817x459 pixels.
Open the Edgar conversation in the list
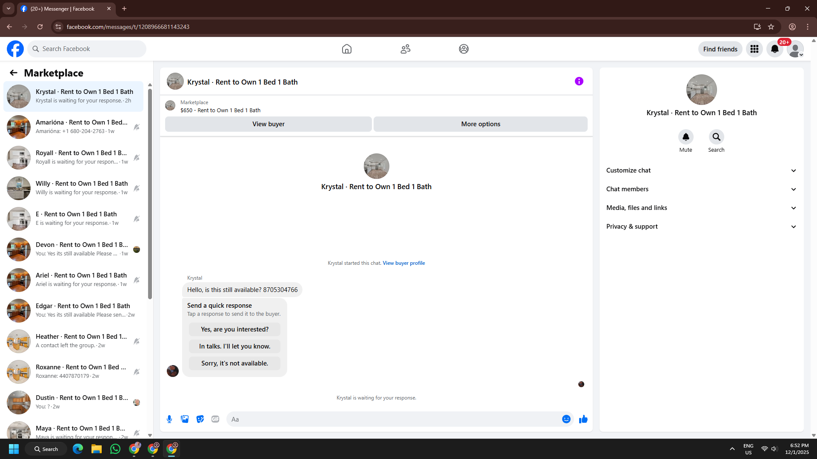point(73,311)
